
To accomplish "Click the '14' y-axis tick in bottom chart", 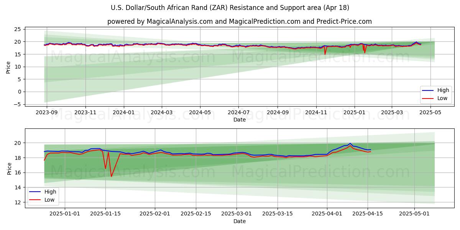I will pos(18,187).
